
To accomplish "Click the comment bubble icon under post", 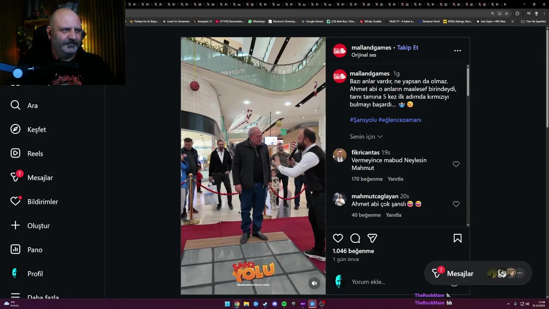I will [355, 238].
